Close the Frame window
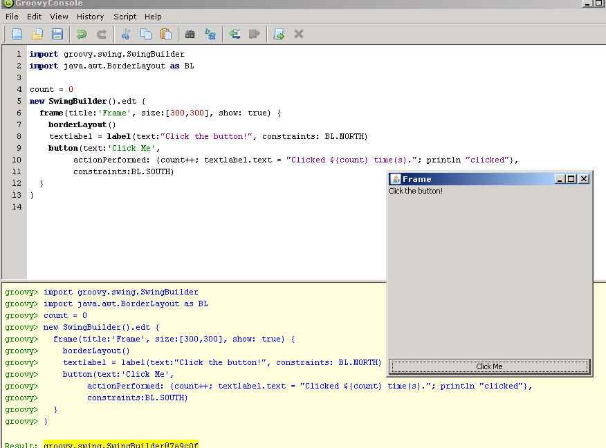This screenshot has height=448, width=606. tap(584, 179)
